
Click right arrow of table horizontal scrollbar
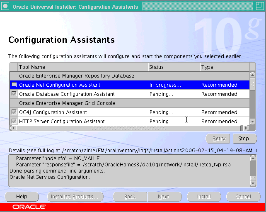[x=247, y=128]
